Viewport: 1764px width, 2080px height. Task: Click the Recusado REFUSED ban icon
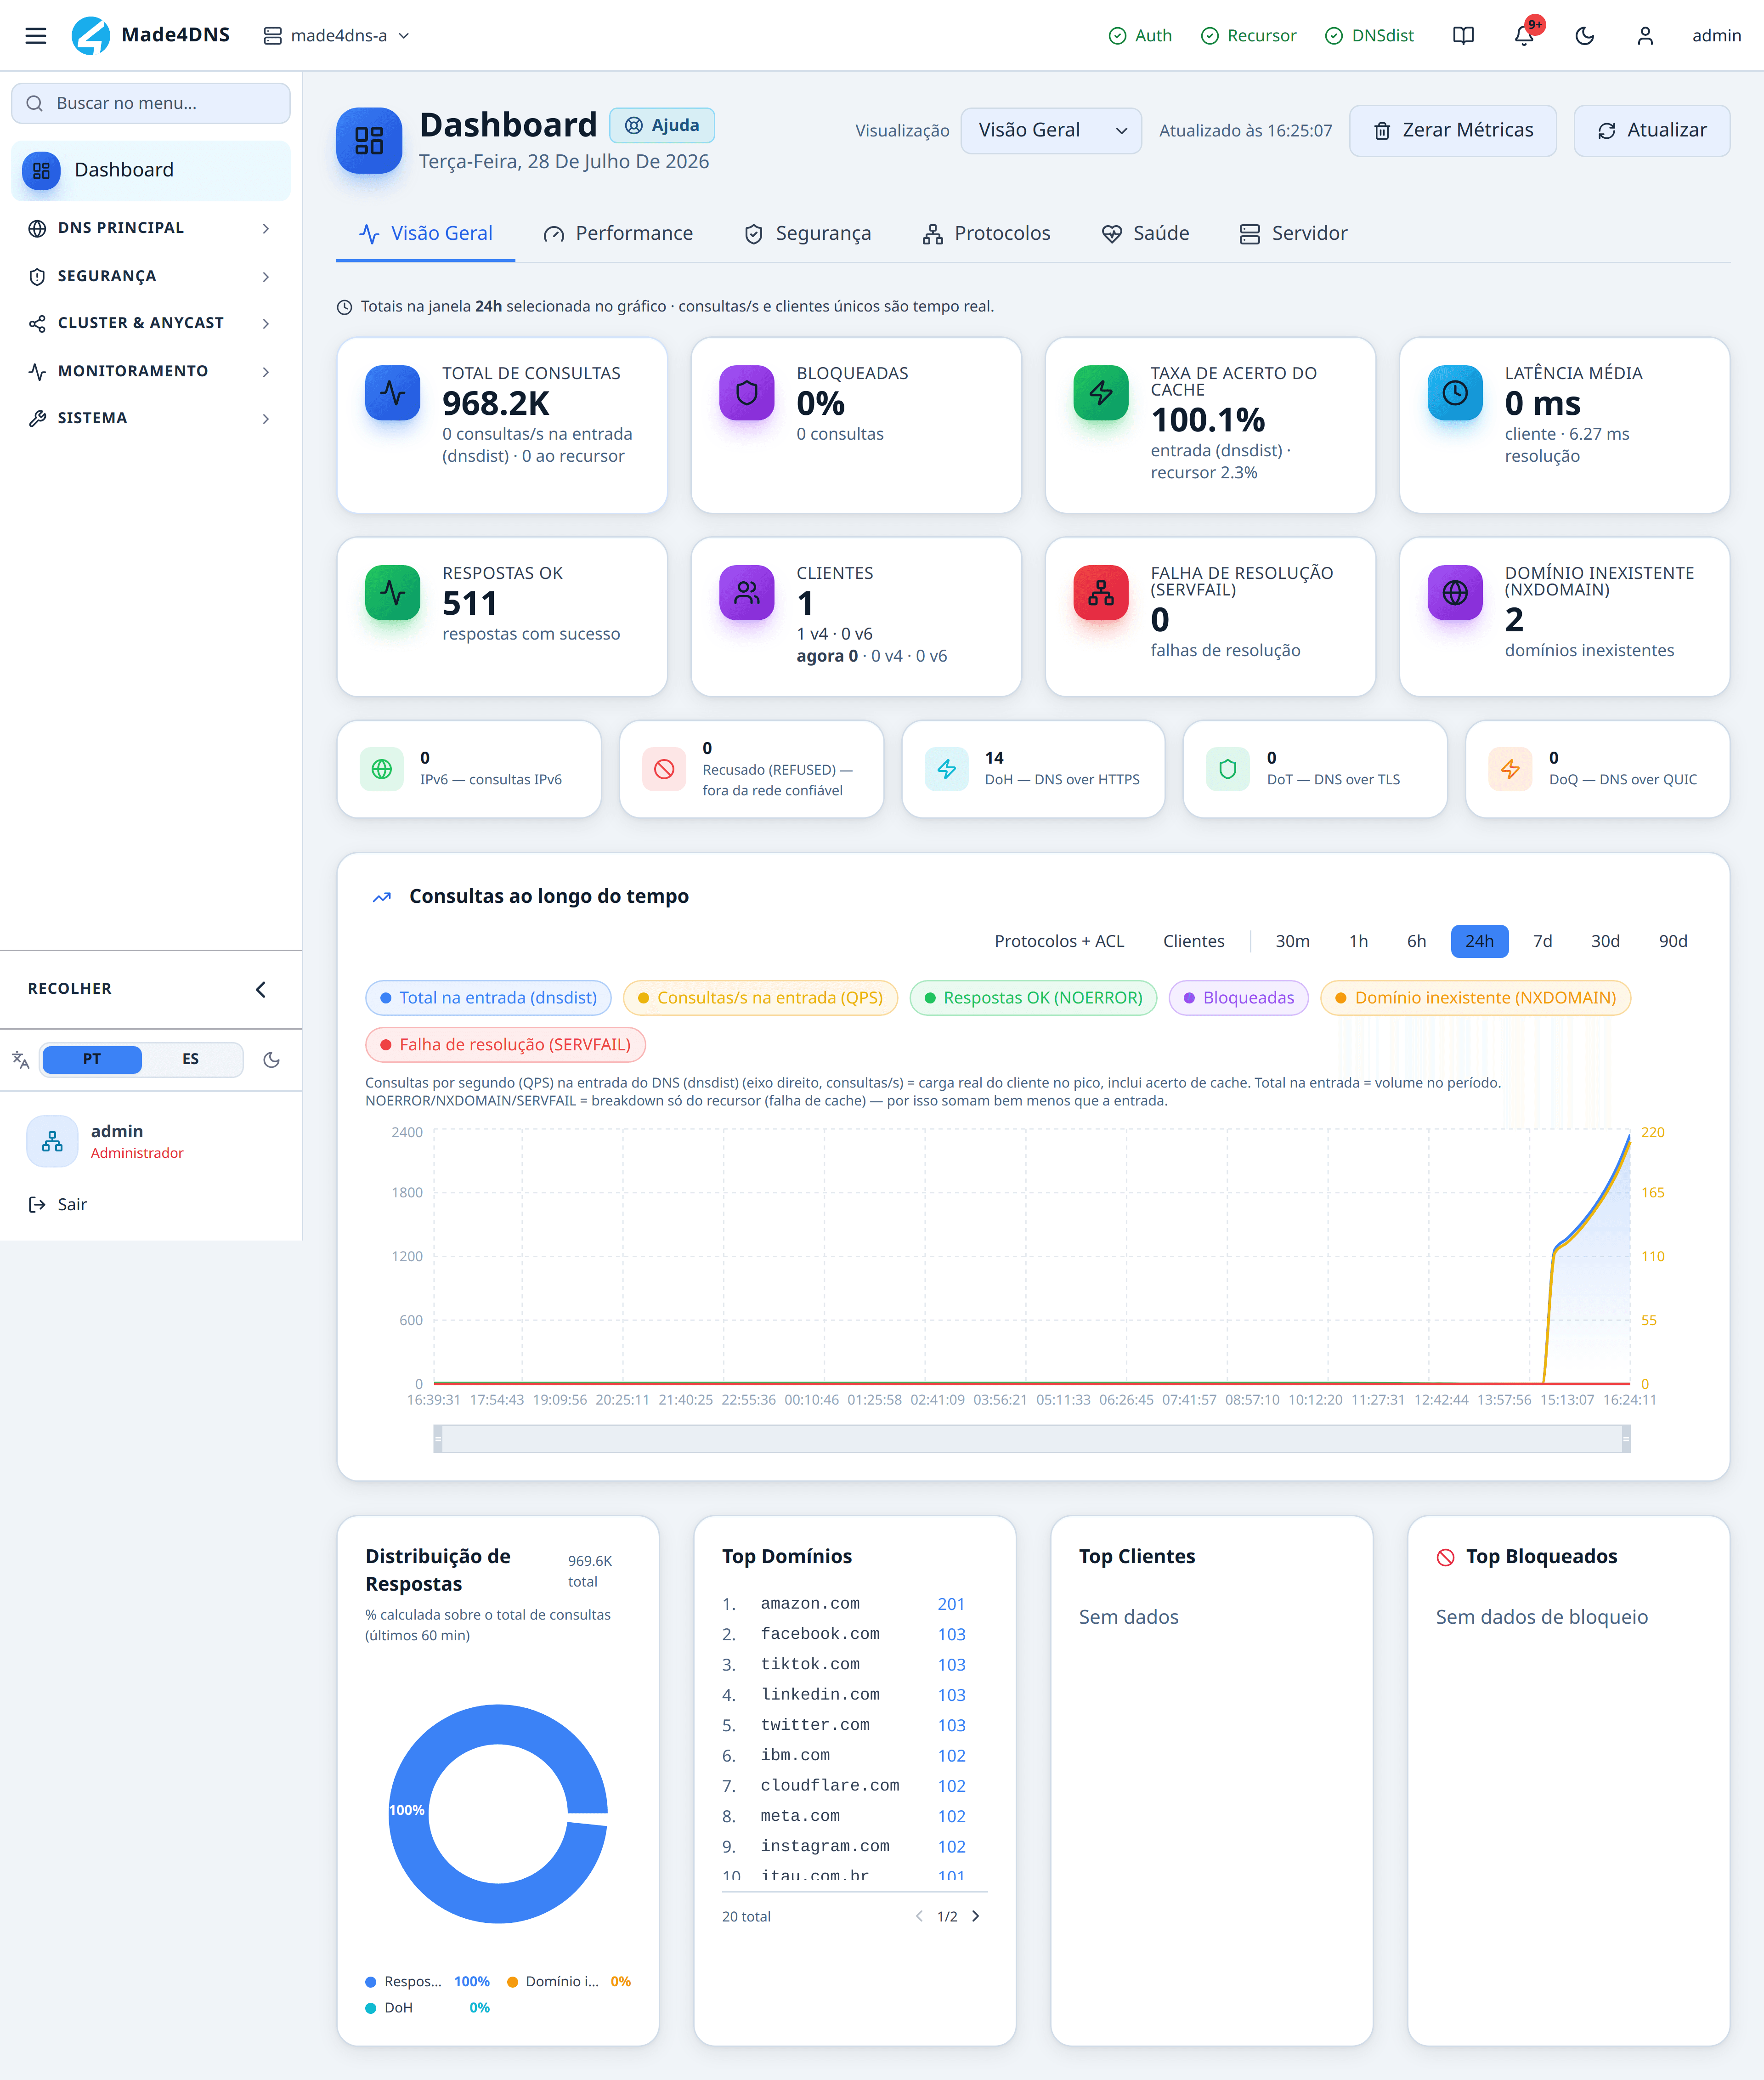[664, 769]
